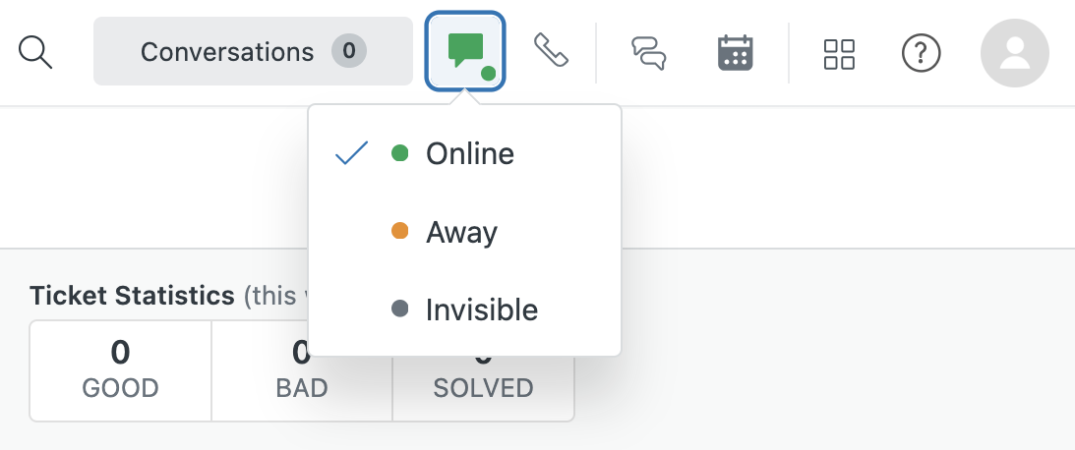This screenshot has width=1075, height=450.
Task: Open the chat status speech bubble icon
Action: coord(466,51)
